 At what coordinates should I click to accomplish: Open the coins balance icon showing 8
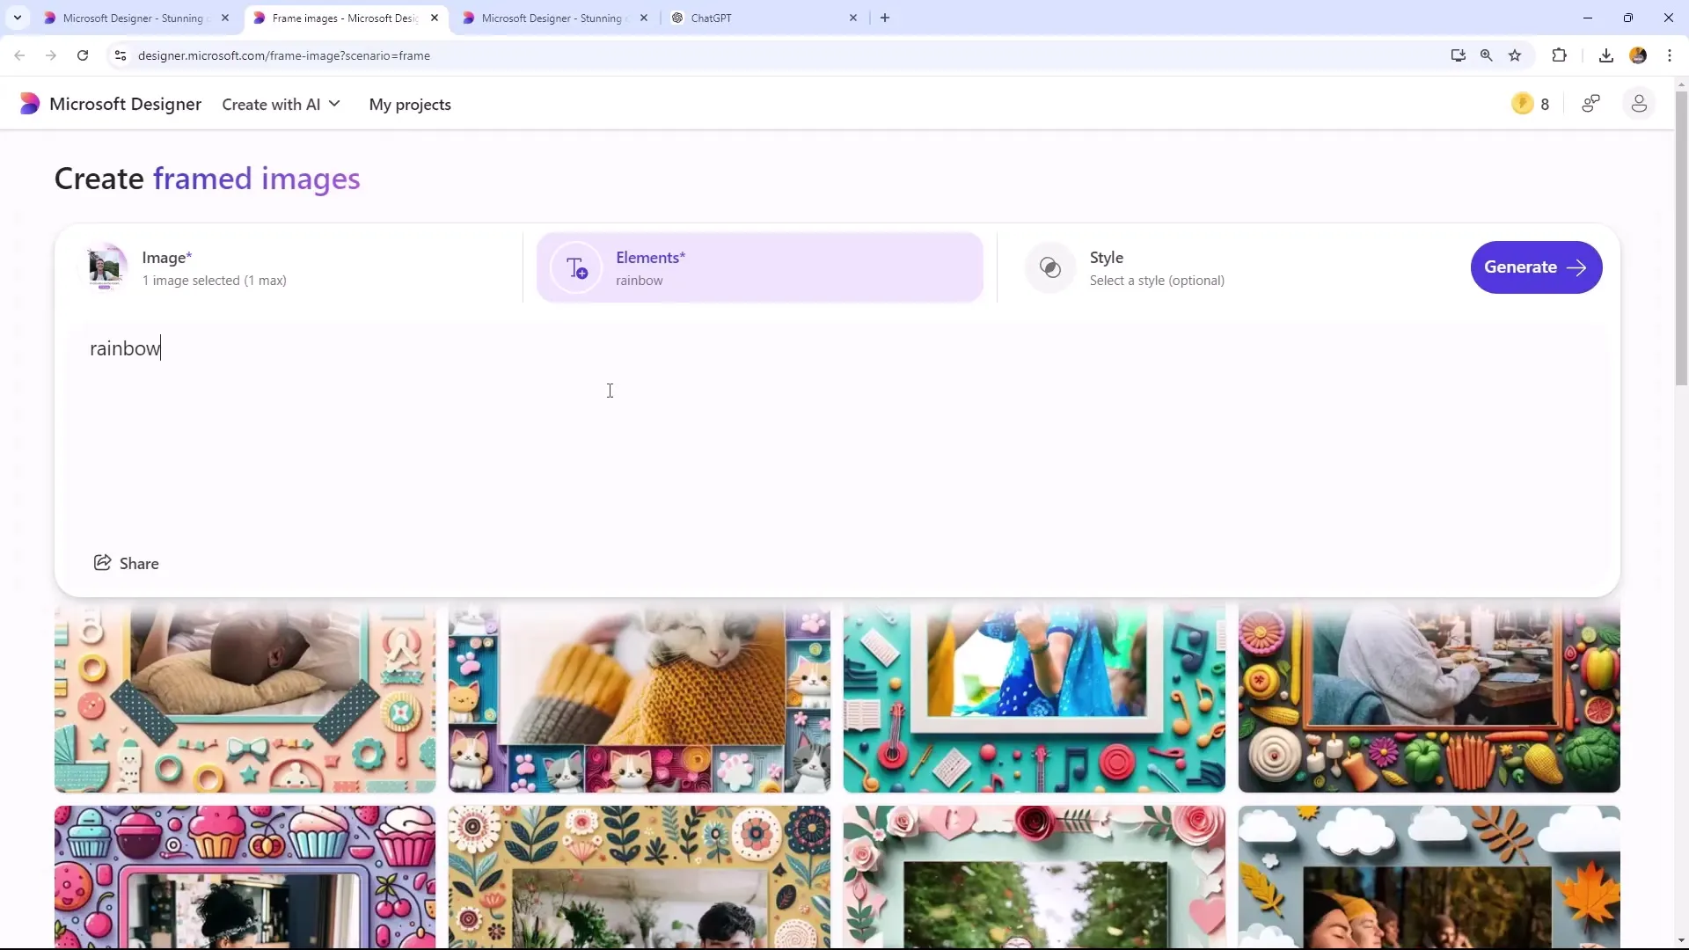[x=1522, y=104]
